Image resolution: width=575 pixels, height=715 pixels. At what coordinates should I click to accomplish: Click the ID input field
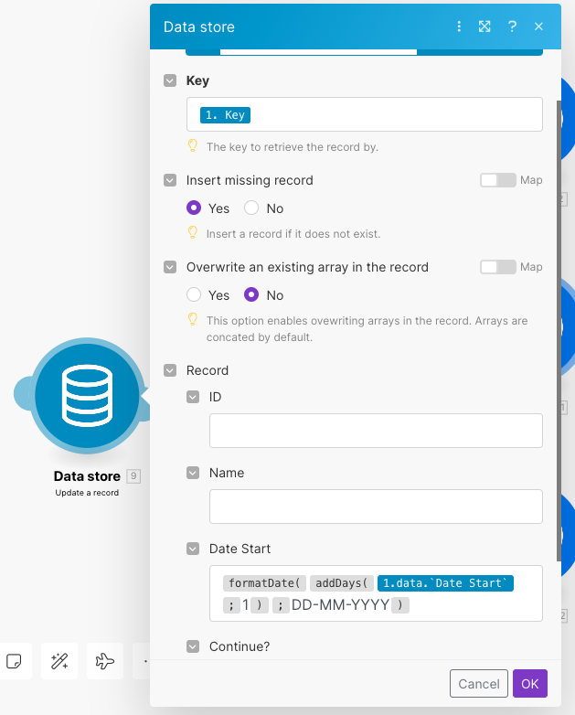coord(376,431)
